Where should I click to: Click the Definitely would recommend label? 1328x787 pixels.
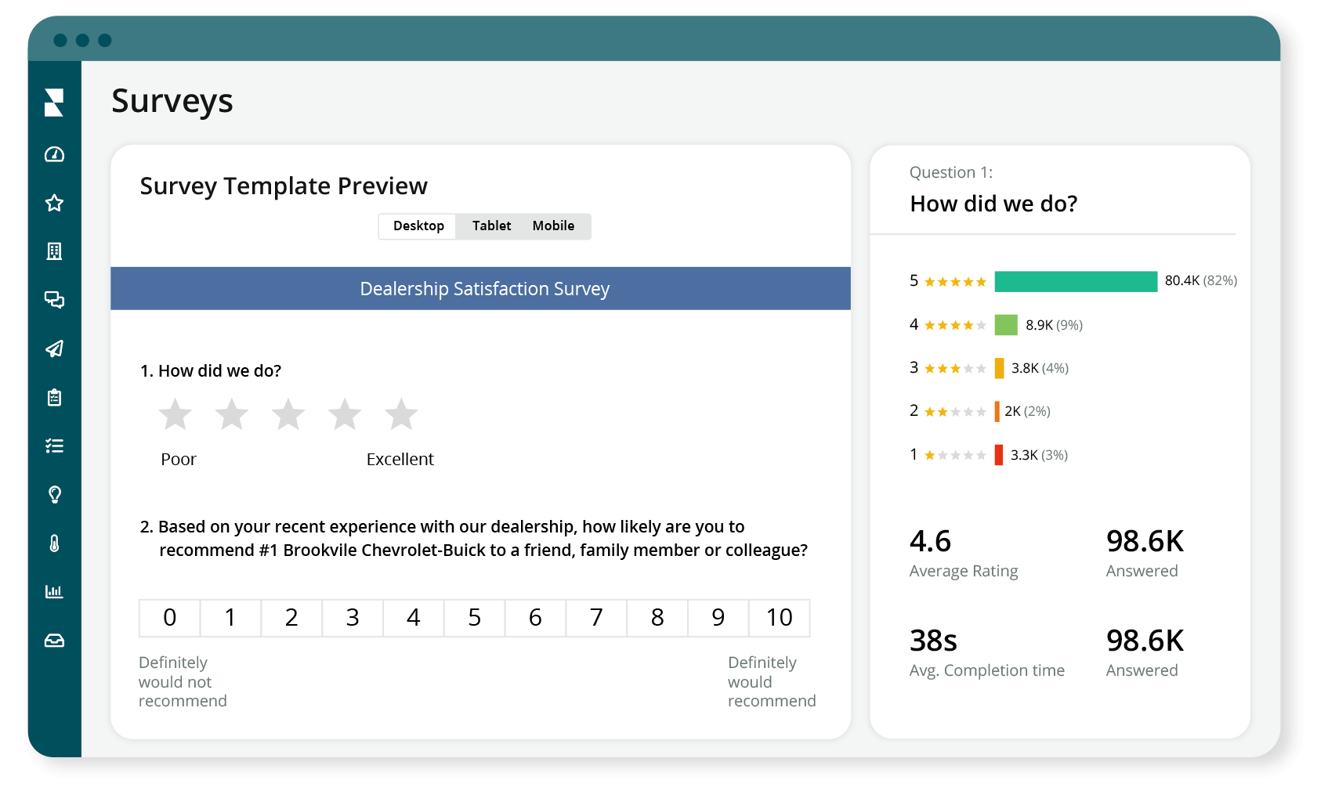click(x=772, y=682)
